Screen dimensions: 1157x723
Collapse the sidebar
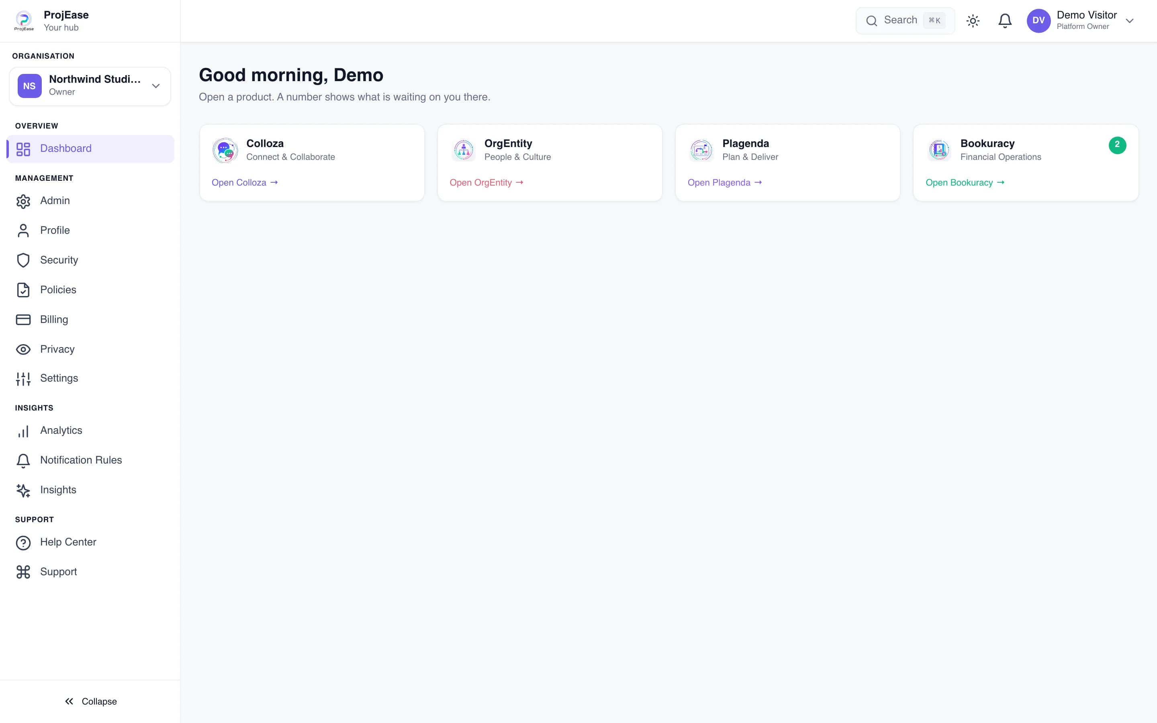pos(90,701)
